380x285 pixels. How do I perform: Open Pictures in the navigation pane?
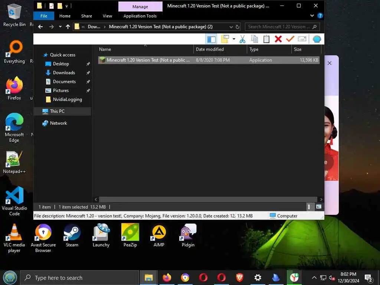[61, 91]
